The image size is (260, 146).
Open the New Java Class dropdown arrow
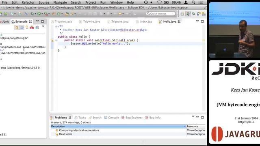click(62, 14)
